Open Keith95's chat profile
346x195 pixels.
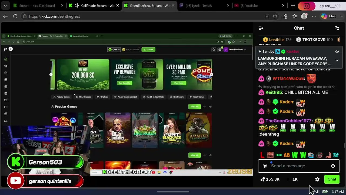[x=274, y=92]
